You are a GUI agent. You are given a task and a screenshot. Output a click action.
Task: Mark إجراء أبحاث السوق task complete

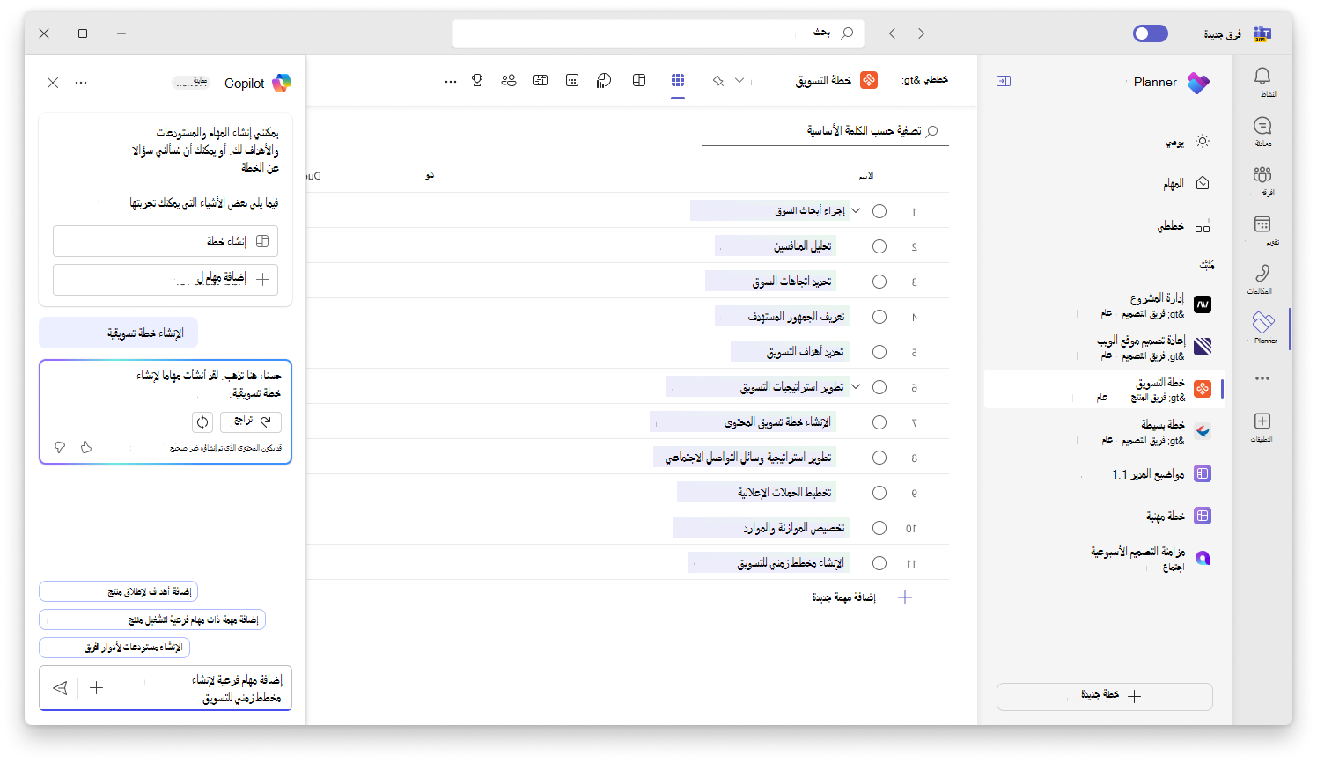pos(879,211)
